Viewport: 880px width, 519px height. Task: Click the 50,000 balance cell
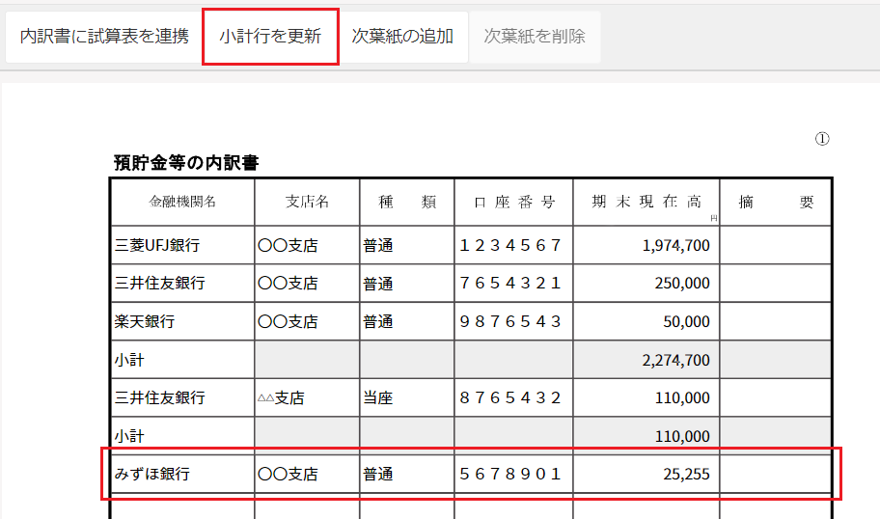(646, 321)
